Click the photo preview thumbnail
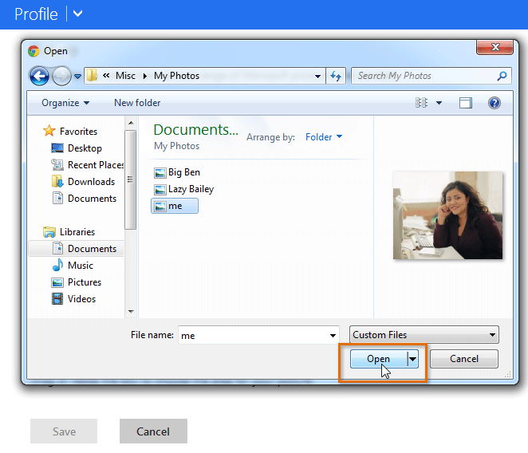This screenshot has height=453, width=528. (x=448, y=215)
